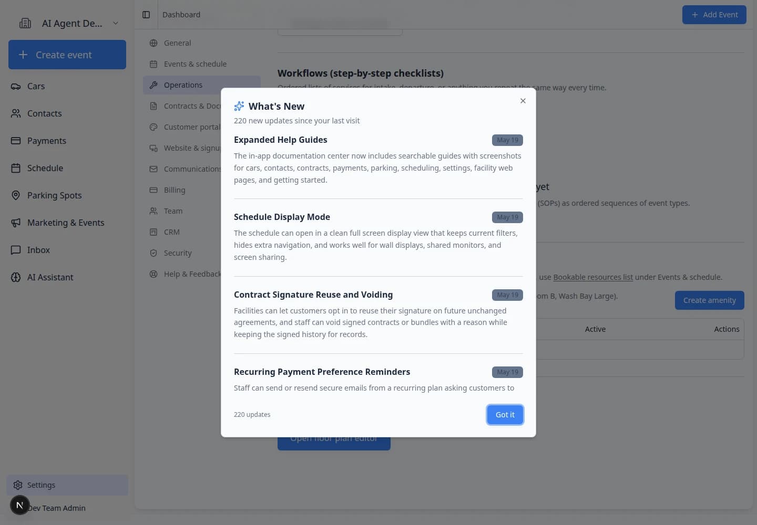Open Contacts in the sidebar

pos(67,113)
